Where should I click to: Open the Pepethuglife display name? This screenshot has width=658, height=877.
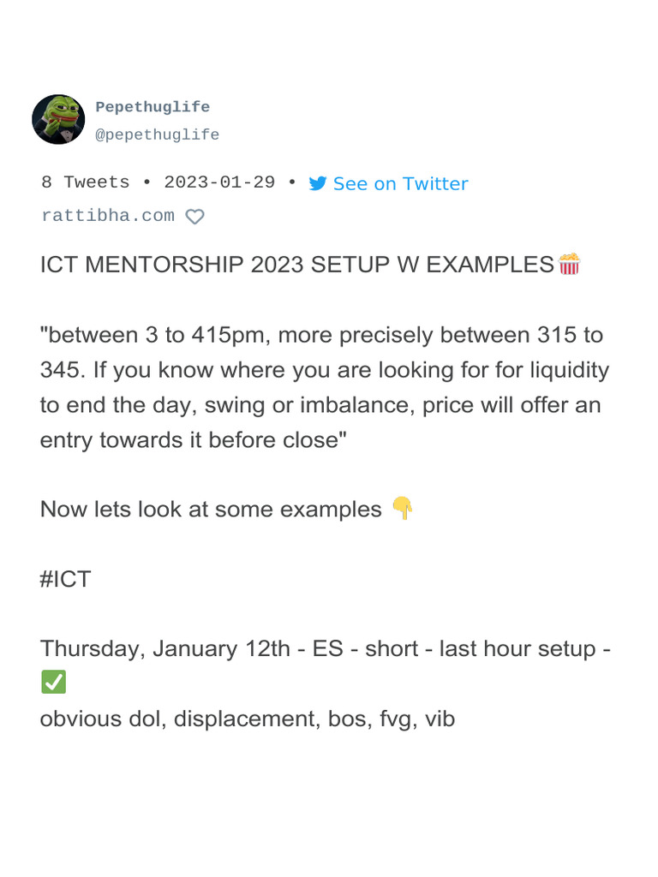[x=153, y=107]
